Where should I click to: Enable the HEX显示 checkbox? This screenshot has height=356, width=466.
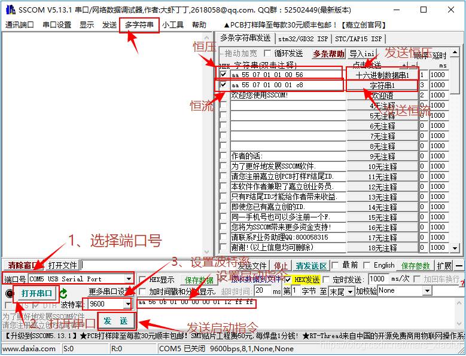point(142,280)
